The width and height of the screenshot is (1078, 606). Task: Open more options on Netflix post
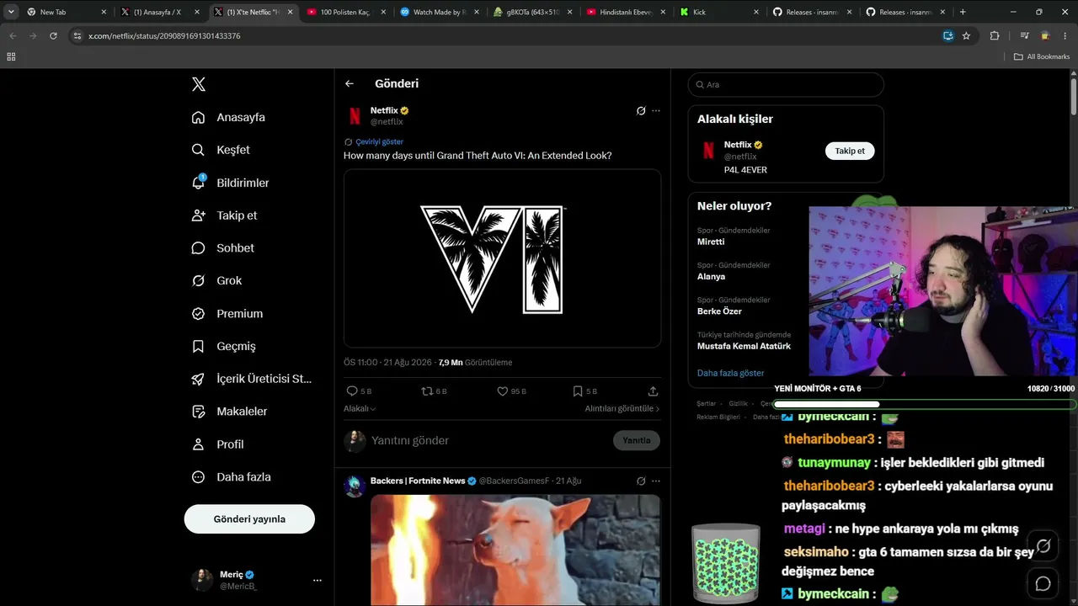tap(656, 110)
